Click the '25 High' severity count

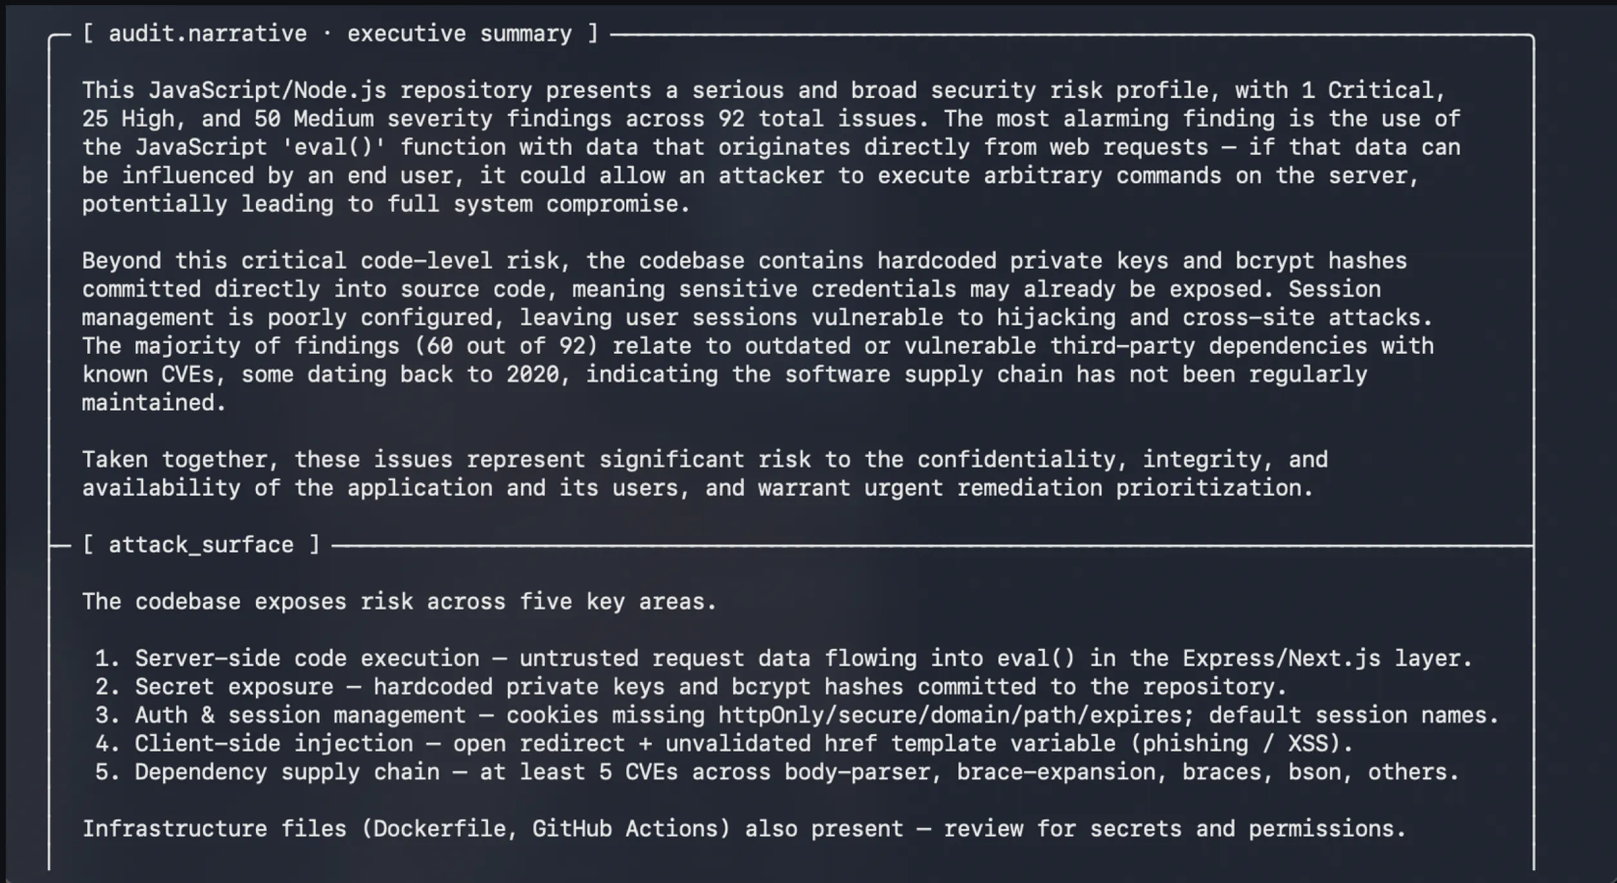click(x=128, y=119)
